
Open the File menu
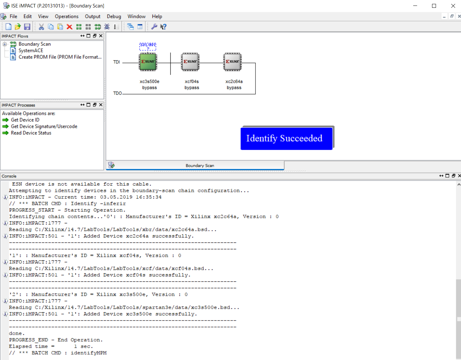13,17
